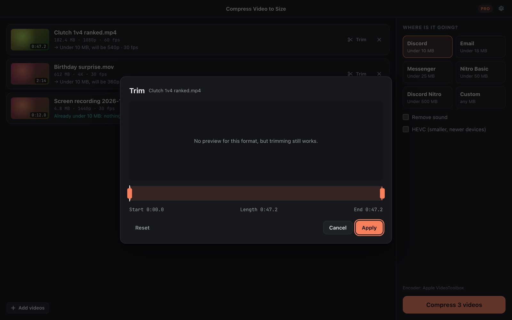512x320 pixels.
Task: Remove Birthday surprise.mov from the list
Action: coord(379,74)
